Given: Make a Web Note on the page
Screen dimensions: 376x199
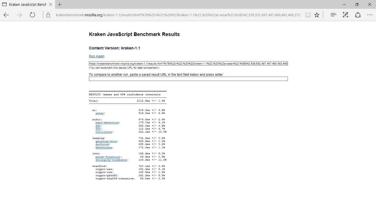Looking at the screenshot, I should [345, 15].
